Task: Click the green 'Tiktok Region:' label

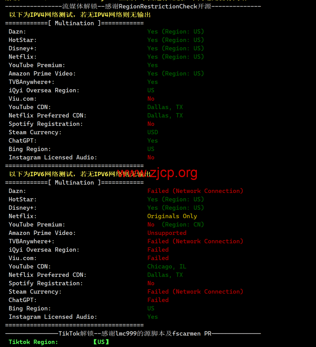Action: 33,342
